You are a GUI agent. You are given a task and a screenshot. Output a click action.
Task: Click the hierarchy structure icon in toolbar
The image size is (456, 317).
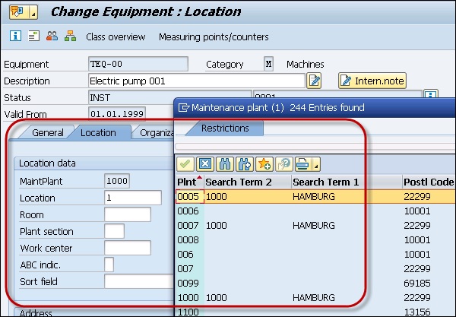[x=71, y=36]
